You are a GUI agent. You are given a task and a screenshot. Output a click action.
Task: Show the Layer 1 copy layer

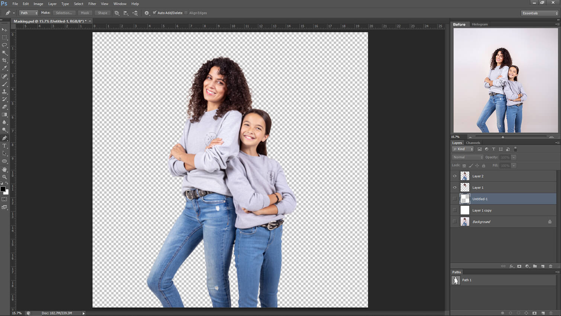tap(455, 210)
